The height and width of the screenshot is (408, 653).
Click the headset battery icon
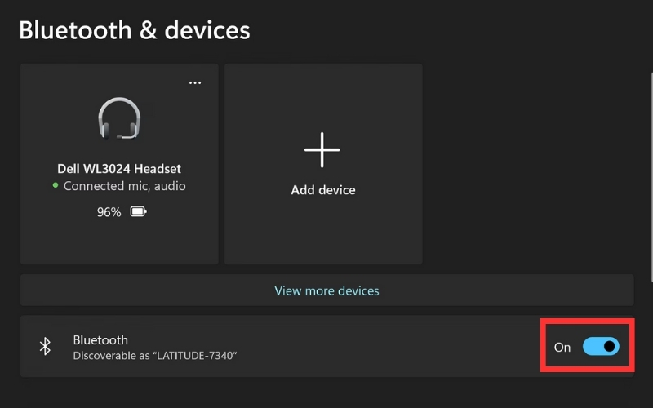[138, 211]
